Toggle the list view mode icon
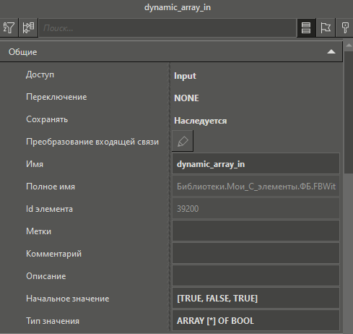 click(x=306, y=28)
